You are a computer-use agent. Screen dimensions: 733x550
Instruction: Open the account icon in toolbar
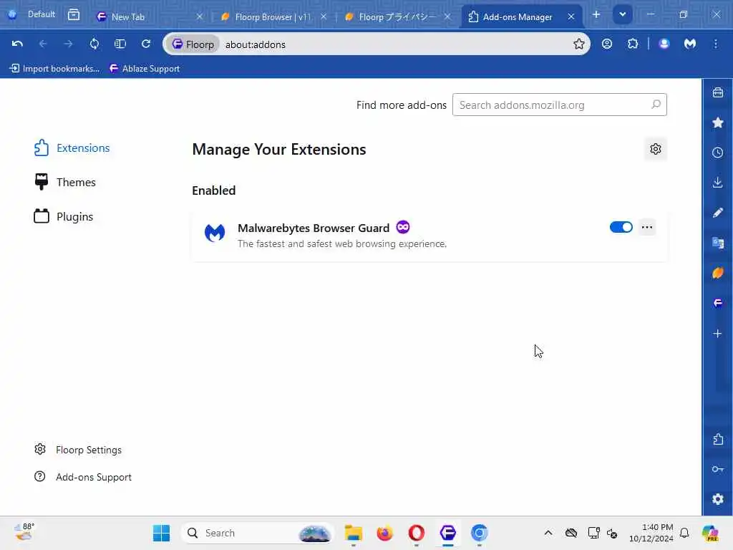607,44
